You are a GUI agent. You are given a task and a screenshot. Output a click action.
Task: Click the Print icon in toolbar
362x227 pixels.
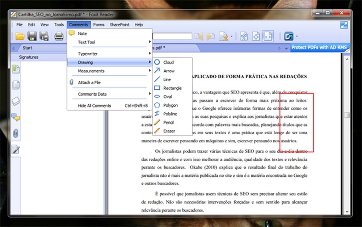[59, 36]
